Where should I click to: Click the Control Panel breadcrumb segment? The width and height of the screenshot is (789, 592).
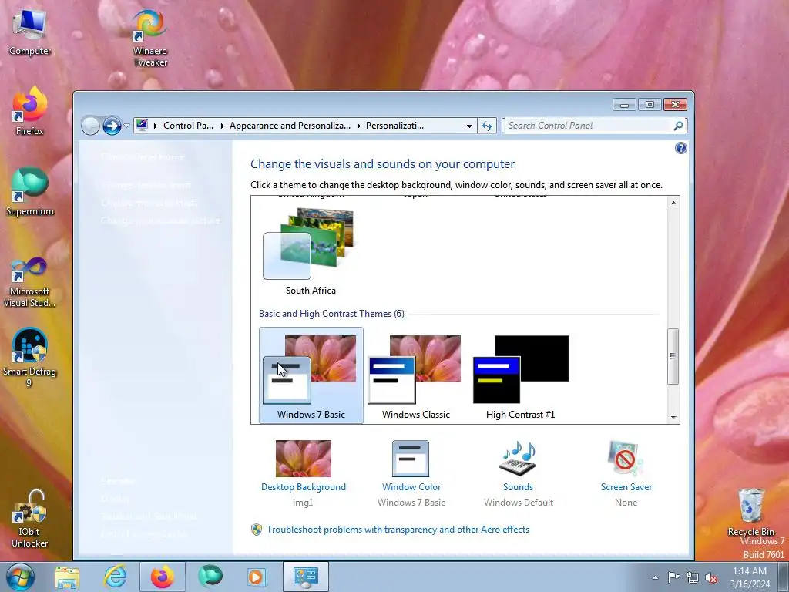[188, 126]
